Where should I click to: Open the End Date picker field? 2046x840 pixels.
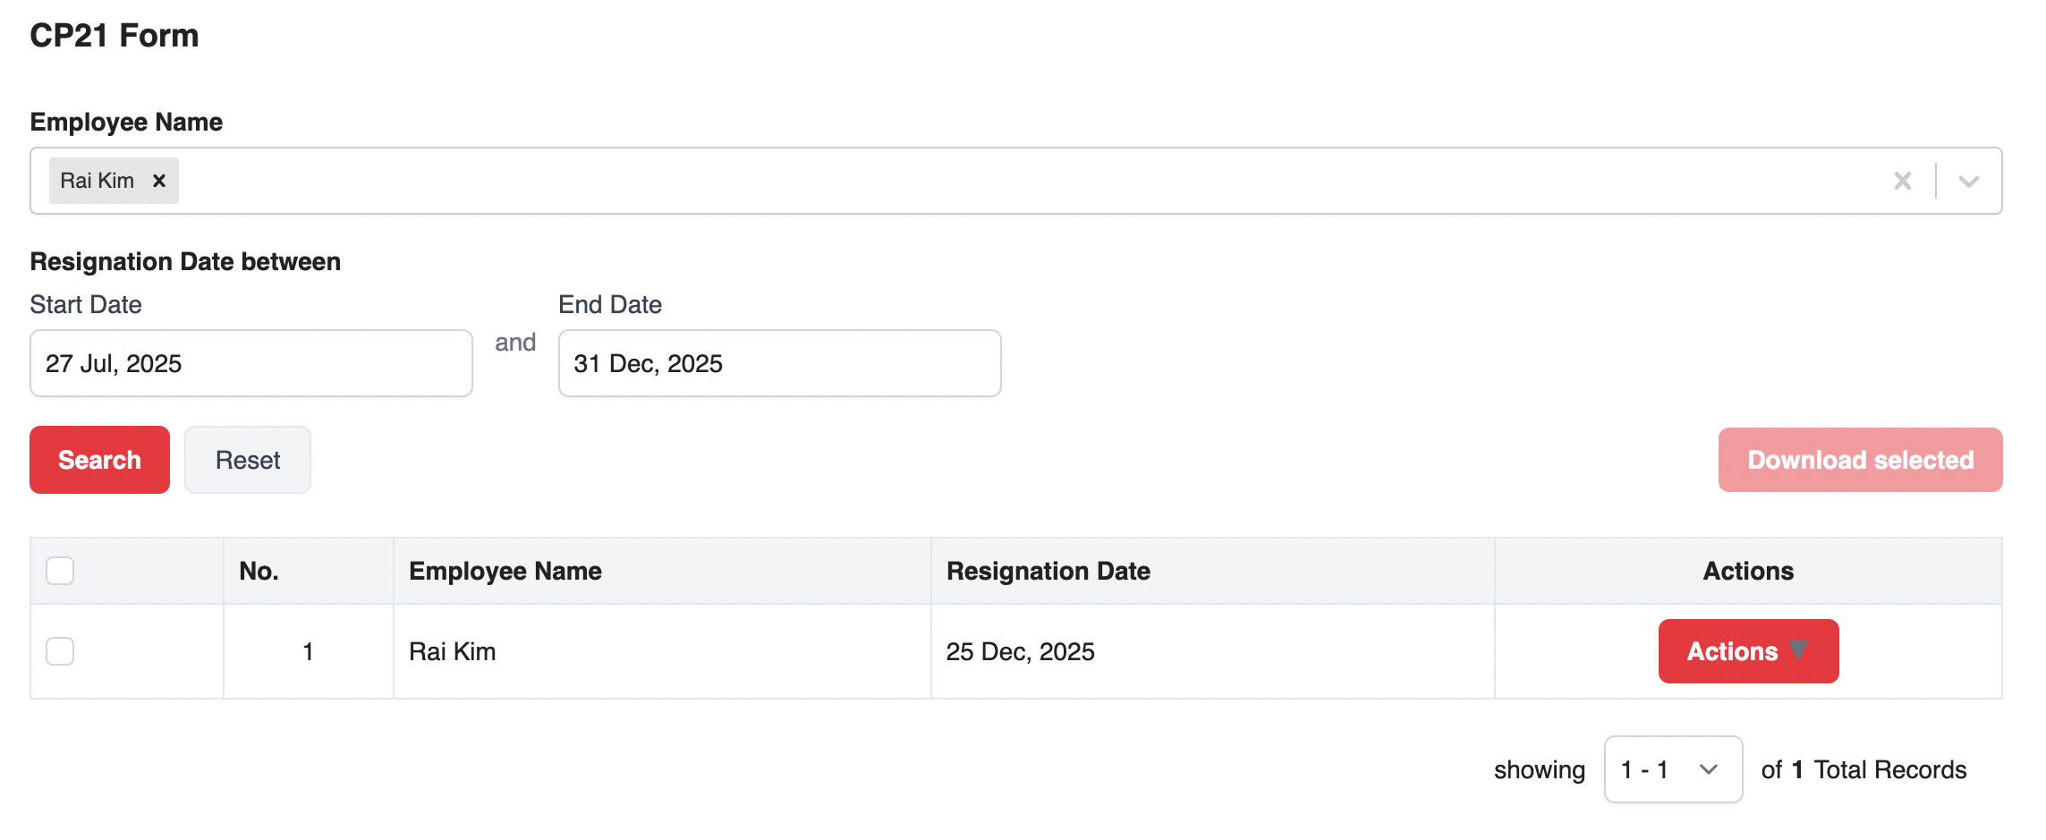[x=778, y=363]
